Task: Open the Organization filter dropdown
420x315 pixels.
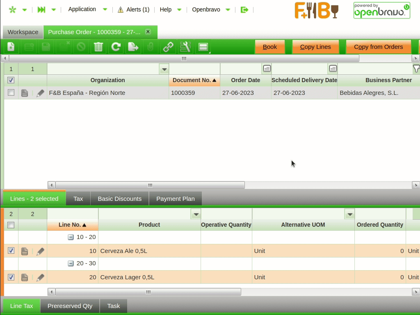Action: click(164, 69)
